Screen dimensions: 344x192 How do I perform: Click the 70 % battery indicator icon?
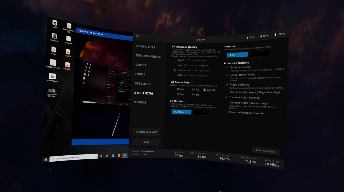coord(261,36)
